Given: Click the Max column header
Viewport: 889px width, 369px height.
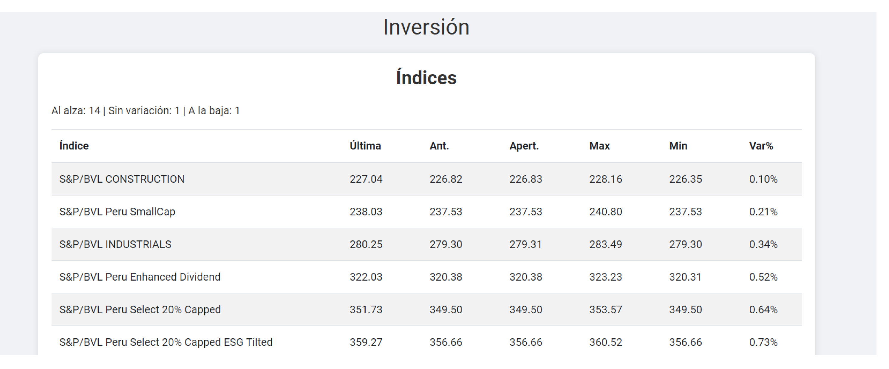Looking at the screenshot, I should point(599,146).
